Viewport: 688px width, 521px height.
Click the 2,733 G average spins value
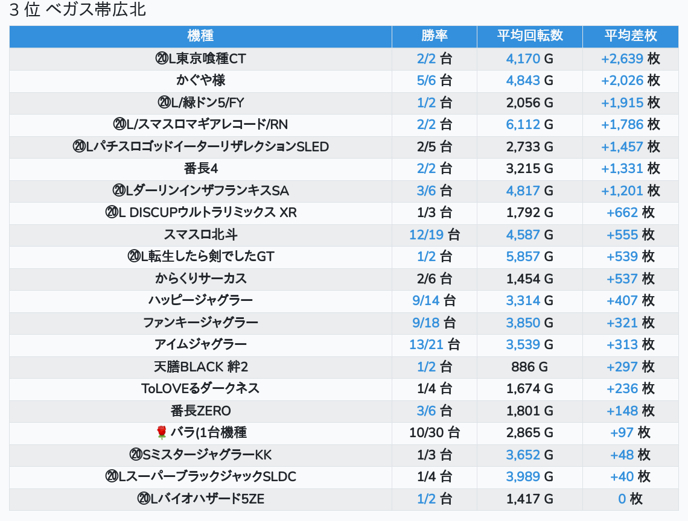tap(530, 147)
